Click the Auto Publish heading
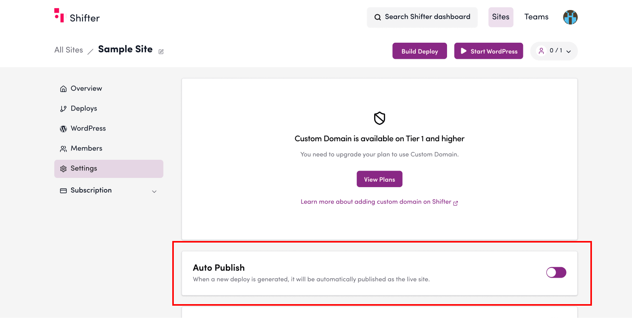 click(x=219, y=268)
